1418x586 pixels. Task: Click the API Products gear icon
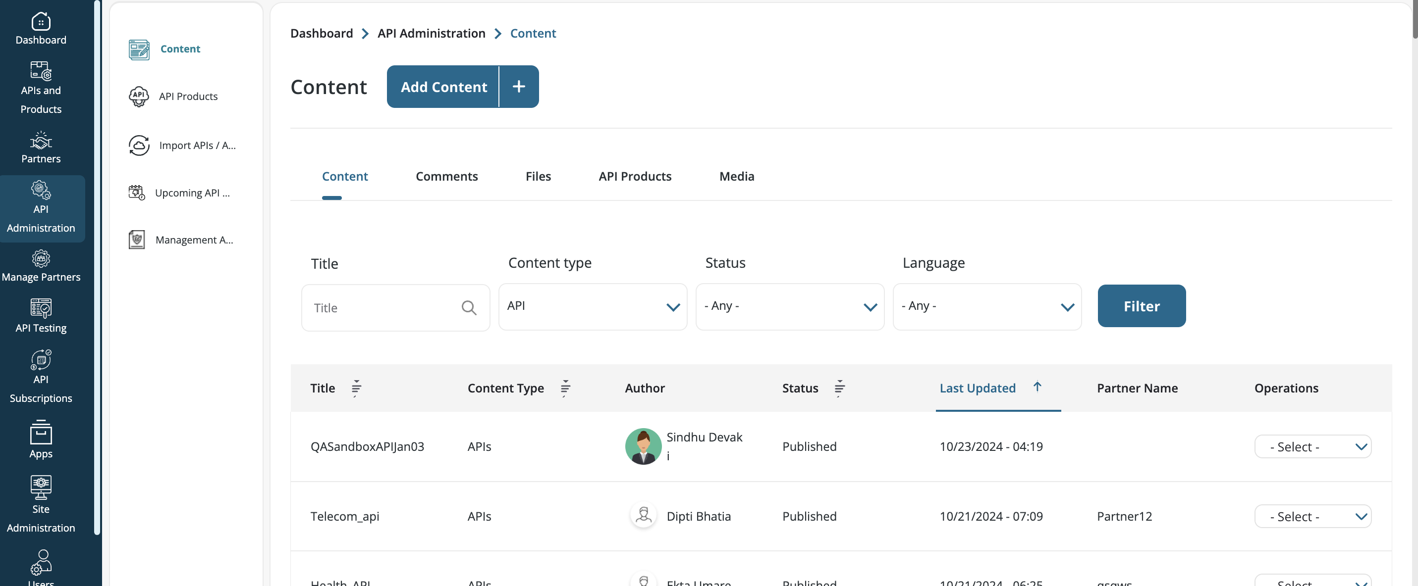[x=139, y=97]
